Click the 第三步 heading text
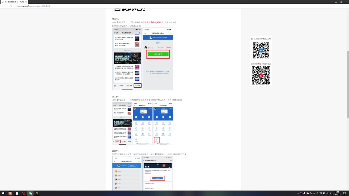 (115, 97)
